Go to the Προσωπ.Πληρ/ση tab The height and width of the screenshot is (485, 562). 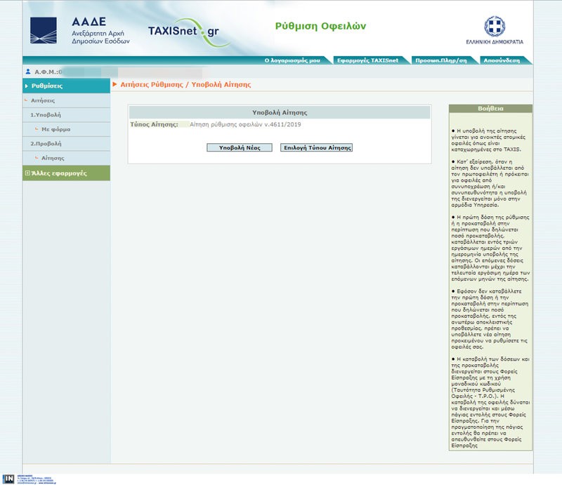point(440,60)
